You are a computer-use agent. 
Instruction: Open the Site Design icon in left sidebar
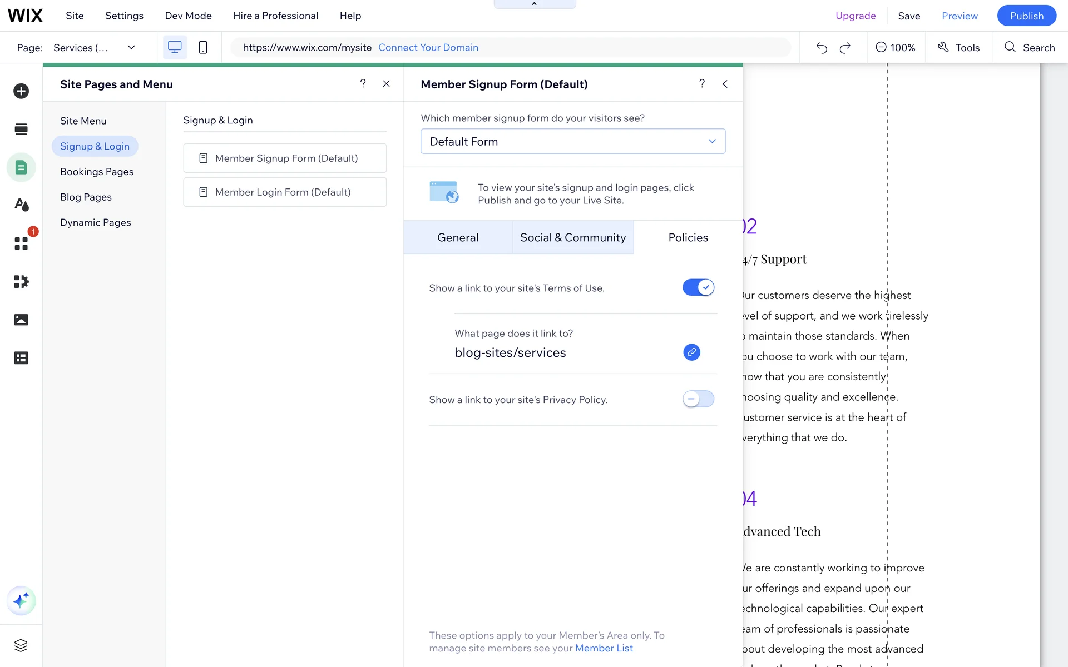pyautogui.click(x=21, y=205)
